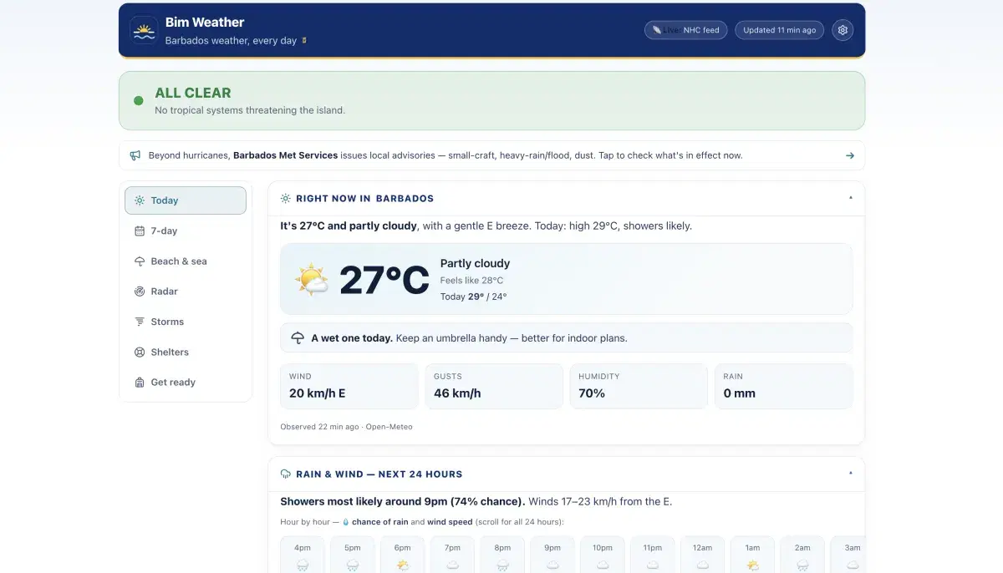This screenshot has width=1003, height=573.
Task: Click the sun icon beside Today
Action: [x=140, y=200]
